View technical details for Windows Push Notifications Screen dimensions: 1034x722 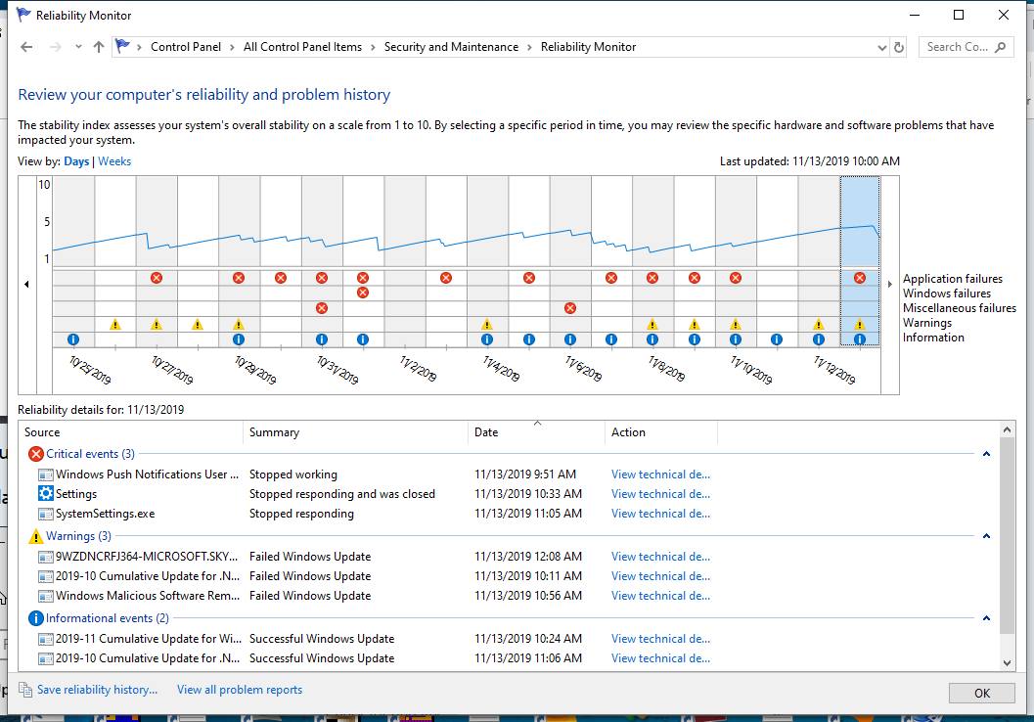point(660,474)
